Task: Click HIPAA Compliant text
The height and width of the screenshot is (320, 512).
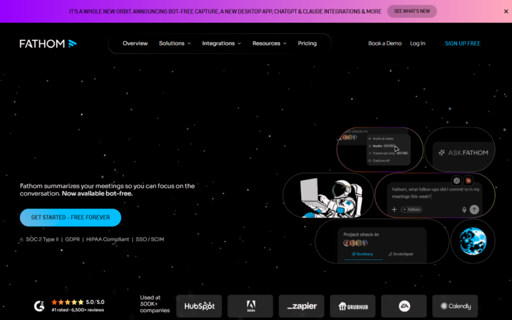Action: click(108, 239)
